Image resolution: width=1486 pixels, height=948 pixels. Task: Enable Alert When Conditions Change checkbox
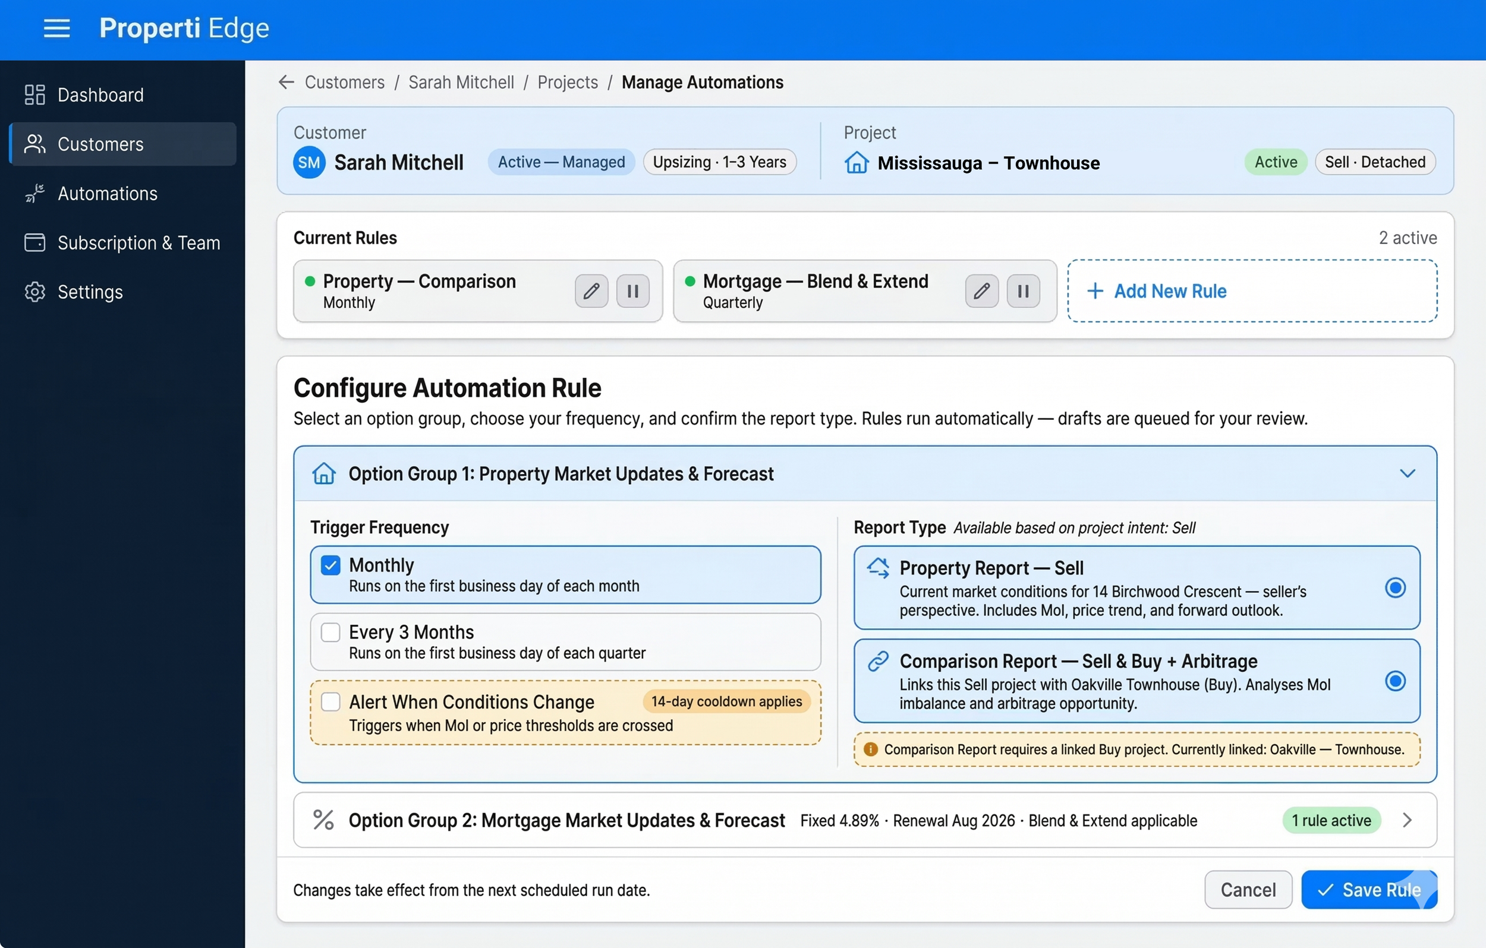point(330,702)
